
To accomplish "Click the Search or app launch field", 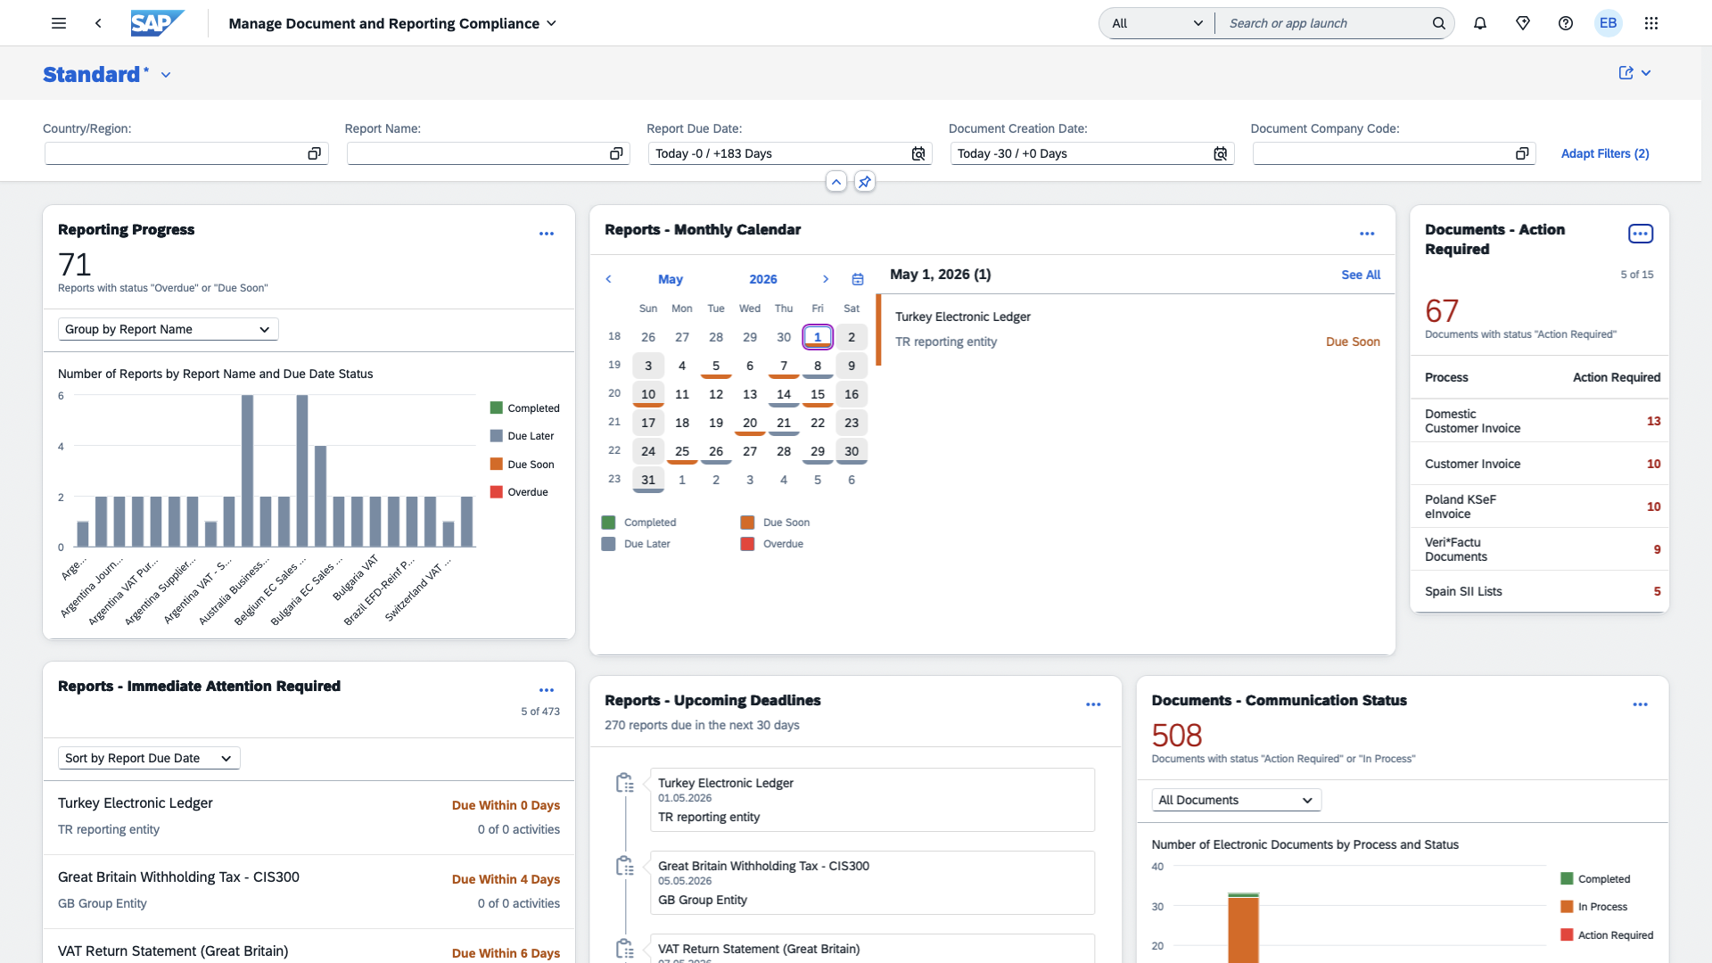I will click(x=1324, y=23).
